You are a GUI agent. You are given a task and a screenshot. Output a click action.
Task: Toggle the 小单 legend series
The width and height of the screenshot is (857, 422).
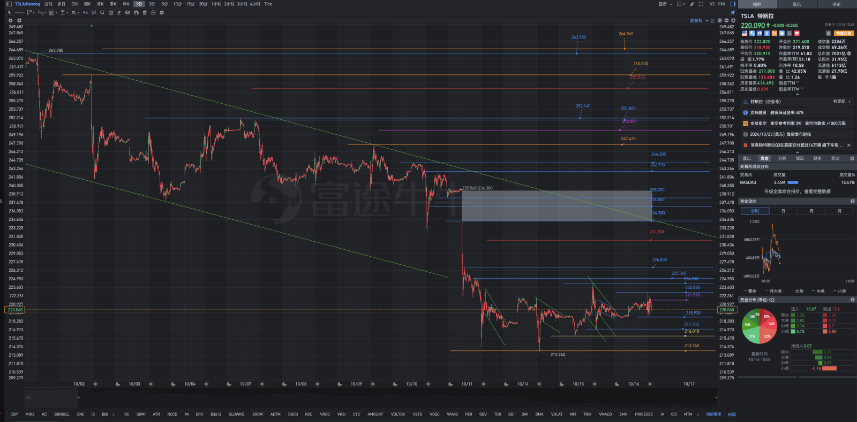(x=840, y=291)
